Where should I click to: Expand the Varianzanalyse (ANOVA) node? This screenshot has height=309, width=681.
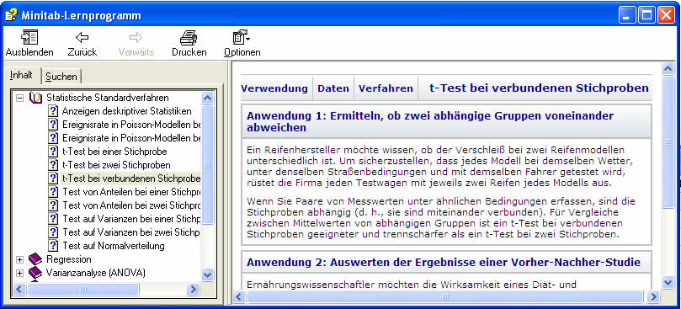click(x=19, y=273)
